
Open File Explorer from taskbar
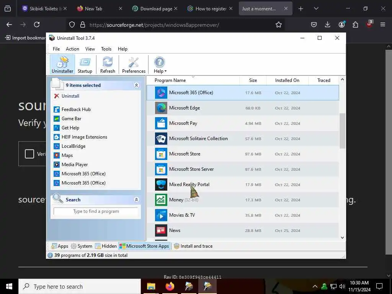tap(151, 286)
